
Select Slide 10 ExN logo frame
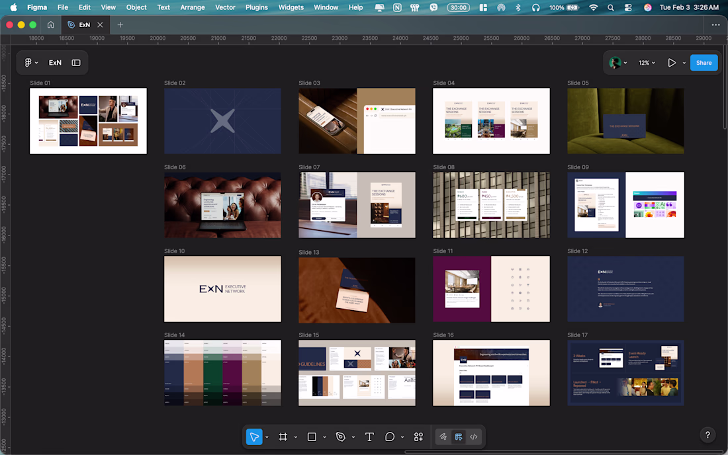pos(222,289)
